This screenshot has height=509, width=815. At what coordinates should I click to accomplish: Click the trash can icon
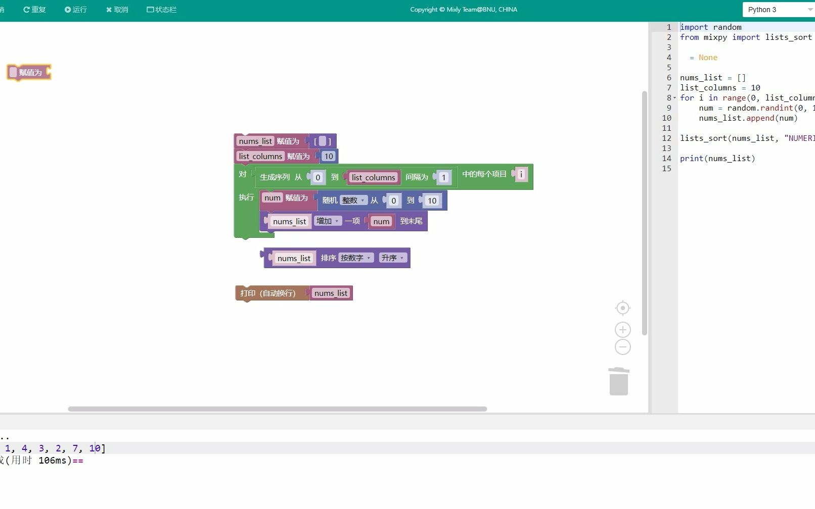click(619, 381)
